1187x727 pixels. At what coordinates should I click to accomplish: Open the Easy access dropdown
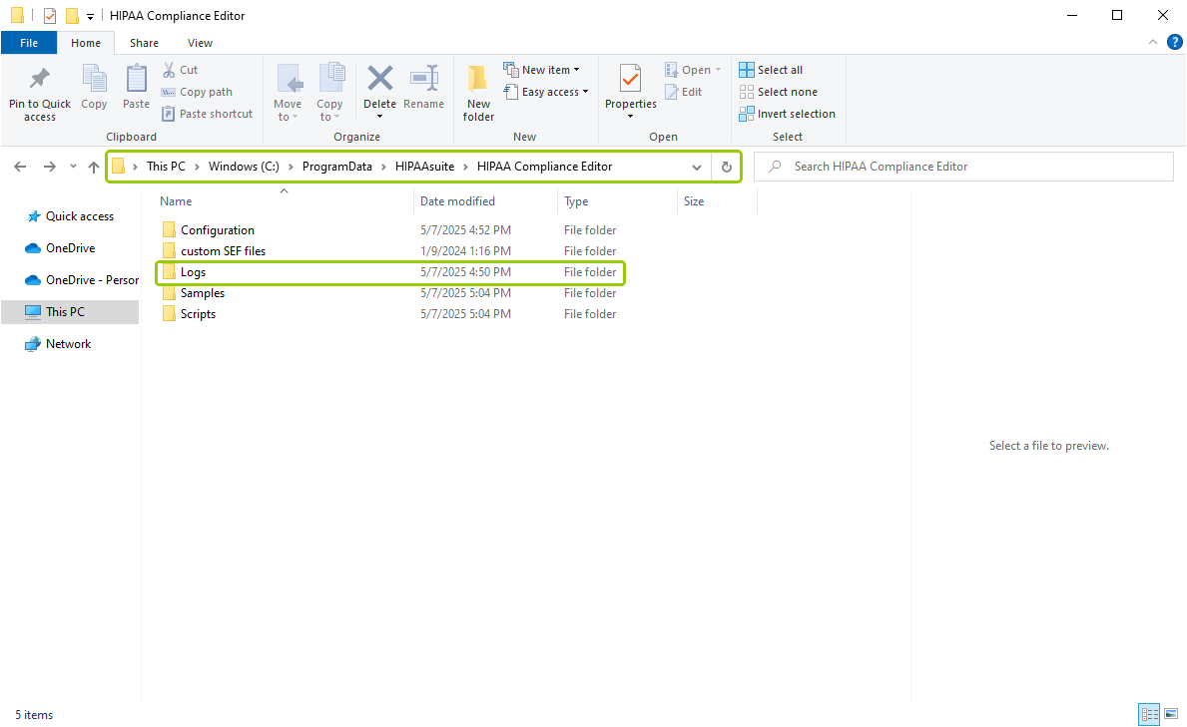coord(546,92)
